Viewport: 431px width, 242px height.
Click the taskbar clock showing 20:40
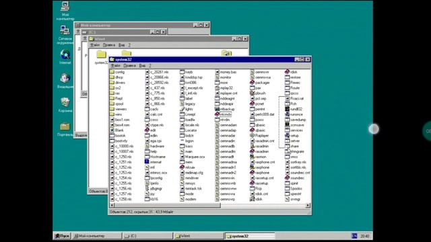pyautogui.click(x=365, y=236)
